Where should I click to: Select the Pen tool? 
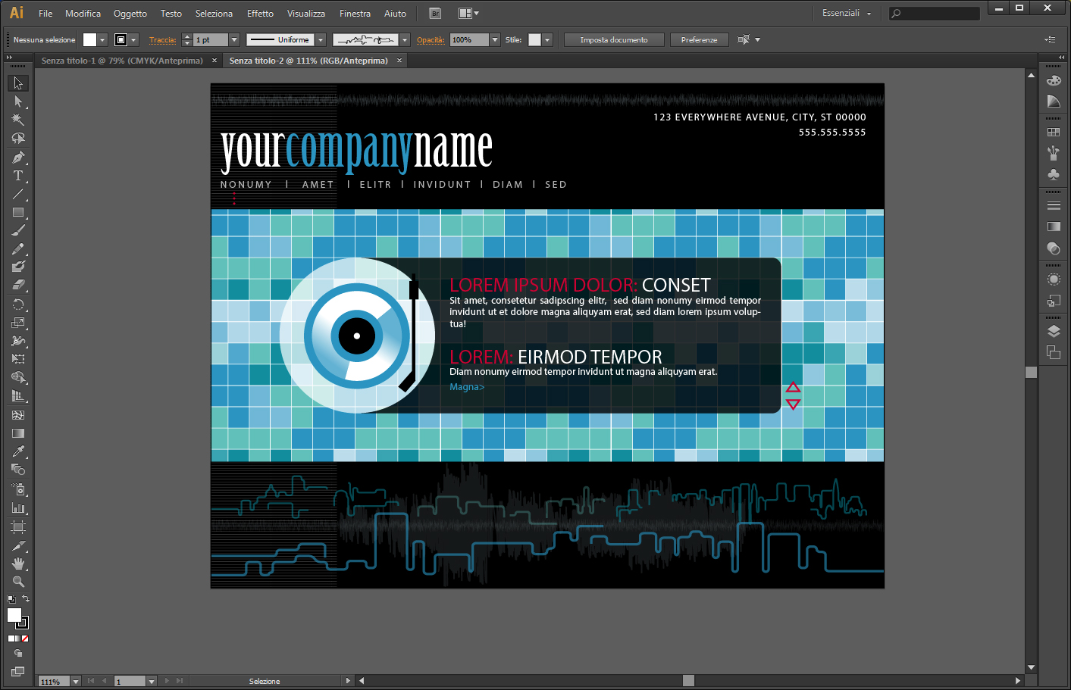tap(18, 158)
